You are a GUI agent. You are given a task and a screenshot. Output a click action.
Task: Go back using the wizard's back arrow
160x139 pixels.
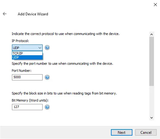[x=5, y=14]
